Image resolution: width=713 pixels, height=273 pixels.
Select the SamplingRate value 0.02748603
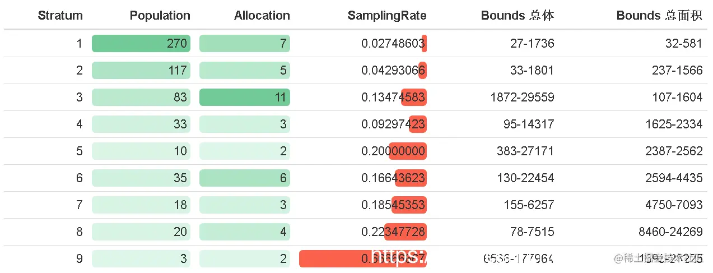pyautogui.click(x=392, y=44)
